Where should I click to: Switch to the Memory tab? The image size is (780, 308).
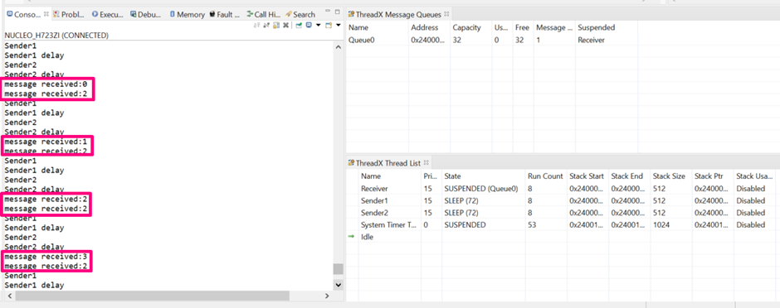point(187,14)
